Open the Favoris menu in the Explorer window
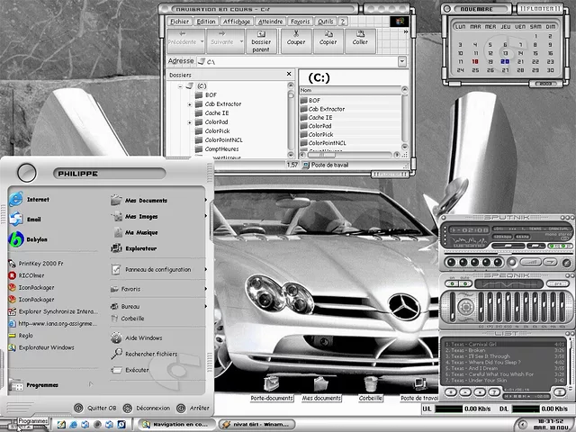Image resolution: width=576 pixels, height=432 pixels. [300, 21]
